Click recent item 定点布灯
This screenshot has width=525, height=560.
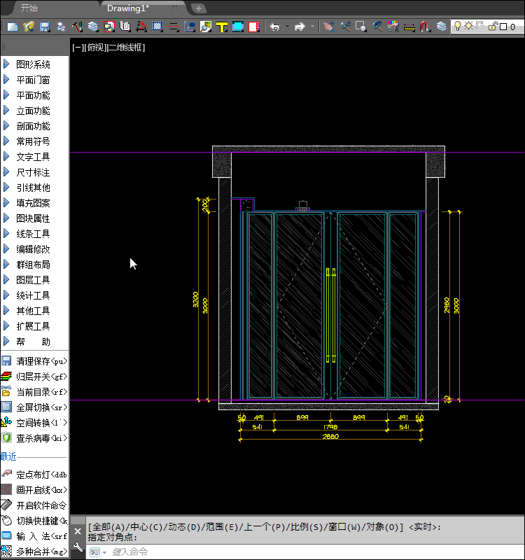34,475
